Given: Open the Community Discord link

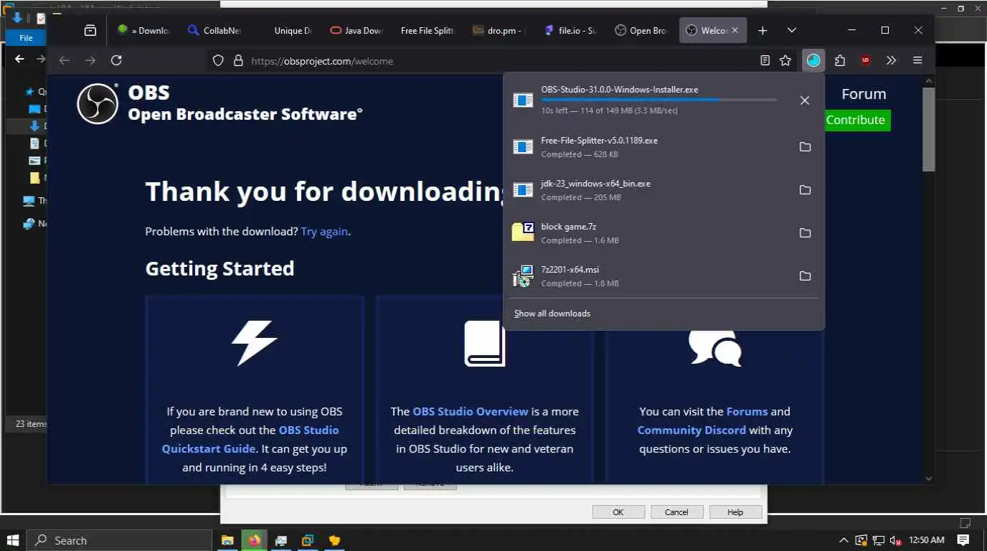Looking at the screenshot, I should (x=691, y=430).
